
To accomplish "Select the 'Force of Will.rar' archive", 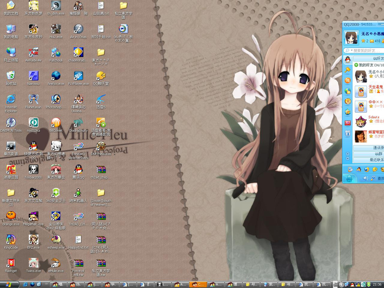I will pyautogui.click(x=78, y=267).
